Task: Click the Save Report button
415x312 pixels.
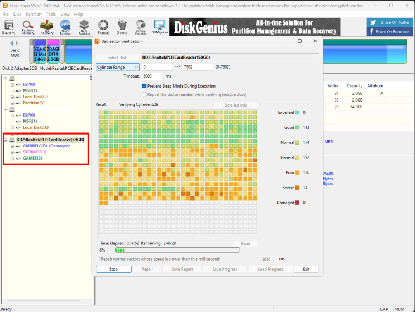Action: tap(182, 269)
